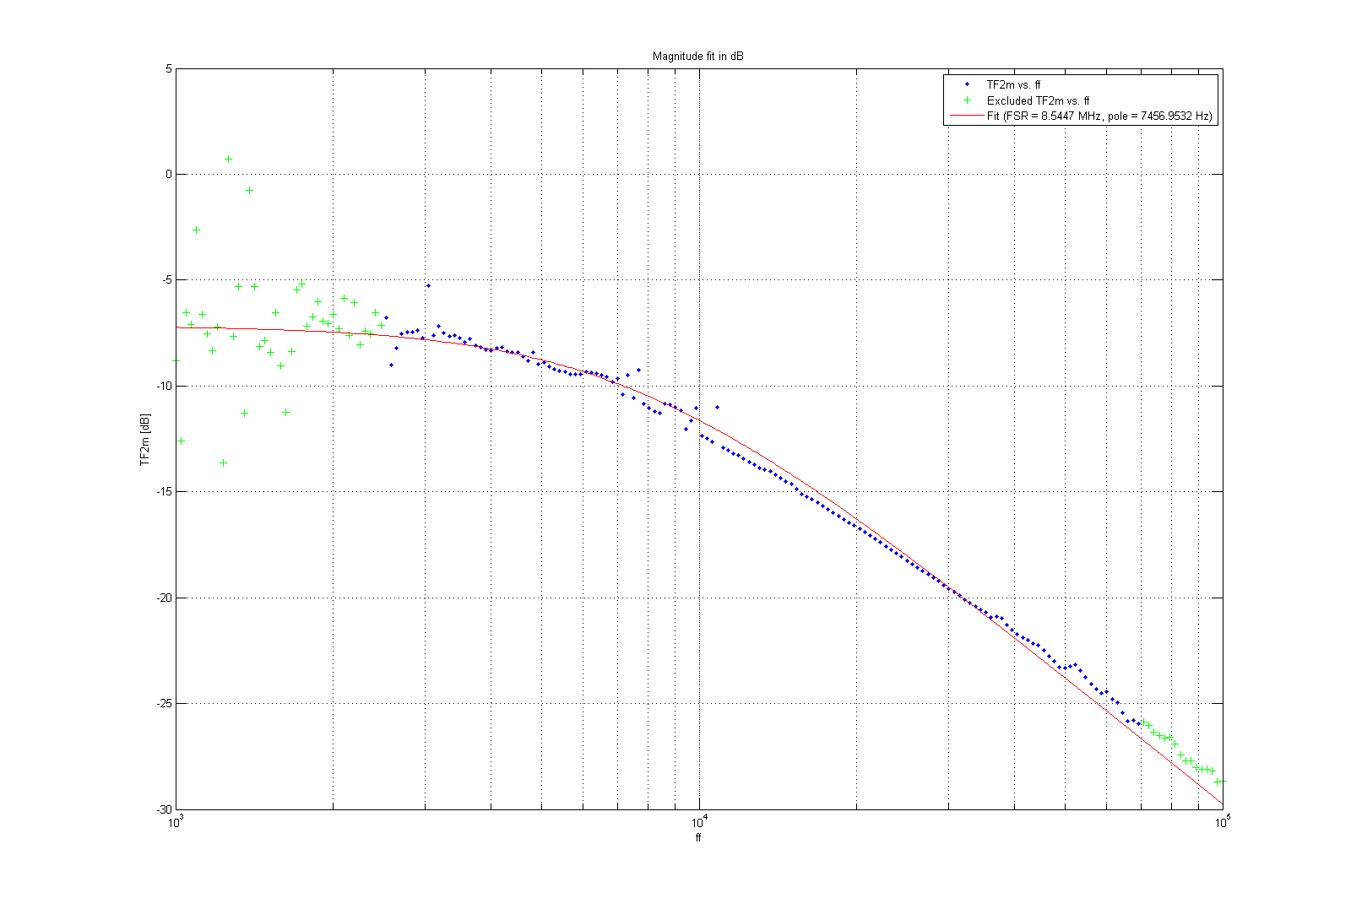Screen dimensions: 1351x909
Task: Click y-axis tick label -25
Action: [x=164, y=703]
